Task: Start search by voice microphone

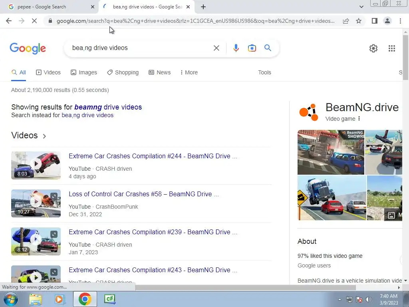Action: (x=236, y=48)
